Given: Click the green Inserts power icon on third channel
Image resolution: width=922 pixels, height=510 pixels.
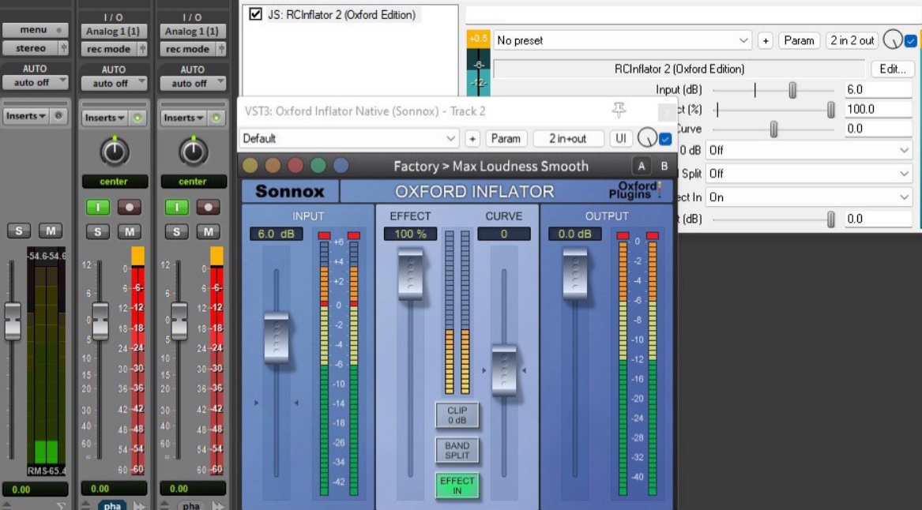Looking at the screenshot, I should point(216,118).
